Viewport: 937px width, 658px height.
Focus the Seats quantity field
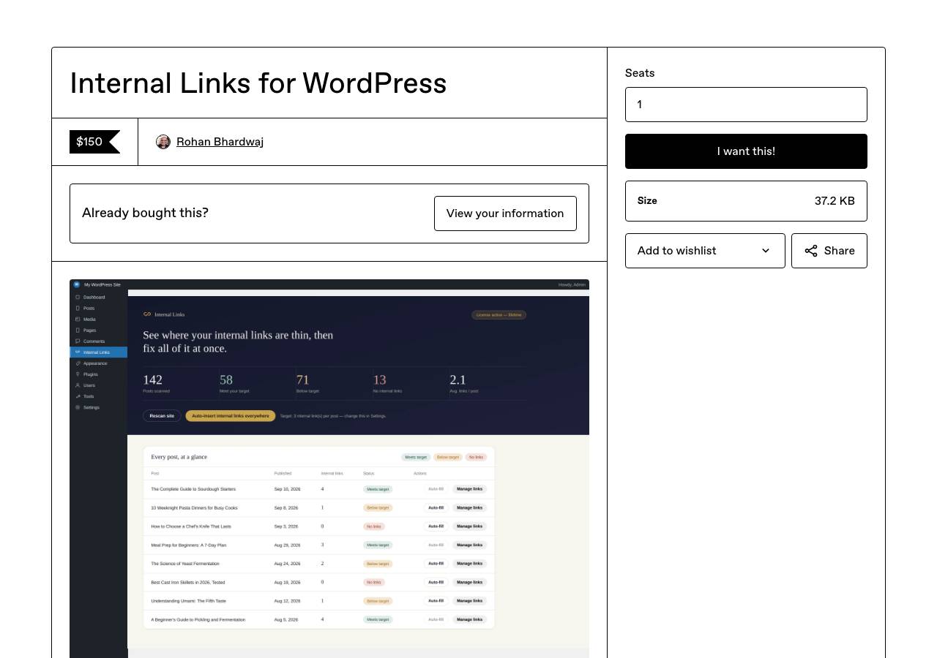click(x=746, y=105)
